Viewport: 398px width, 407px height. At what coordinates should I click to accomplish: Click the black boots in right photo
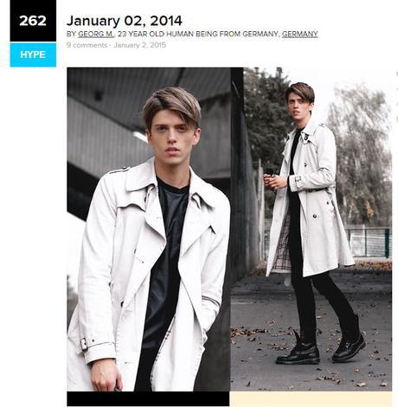[321, 348]
